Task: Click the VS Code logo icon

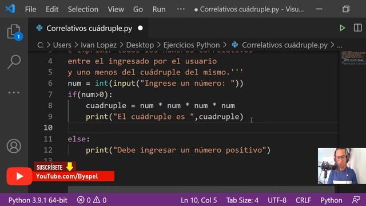Action: (10, 9)
